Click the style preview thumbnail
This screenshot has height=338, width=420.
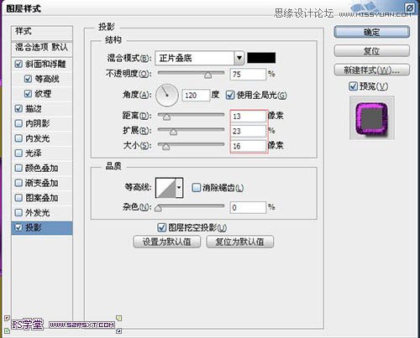tap(372, 117)
